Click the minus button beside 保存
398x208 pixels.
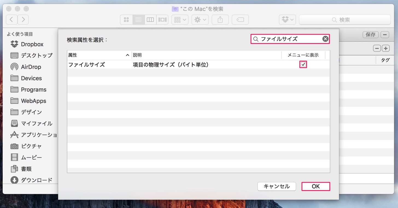click(385, 35)
